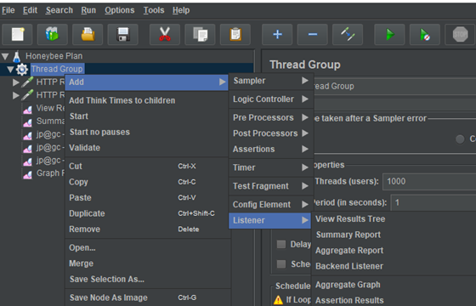Click the Cut scissors icon
Image resolution: width=476 pixels, height=306 pixels.
pyautogui.click(x=165, y=34)
